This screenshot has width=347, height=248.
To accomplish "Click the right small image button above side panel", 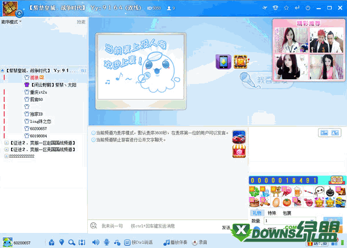I will [x=335, y=133].
